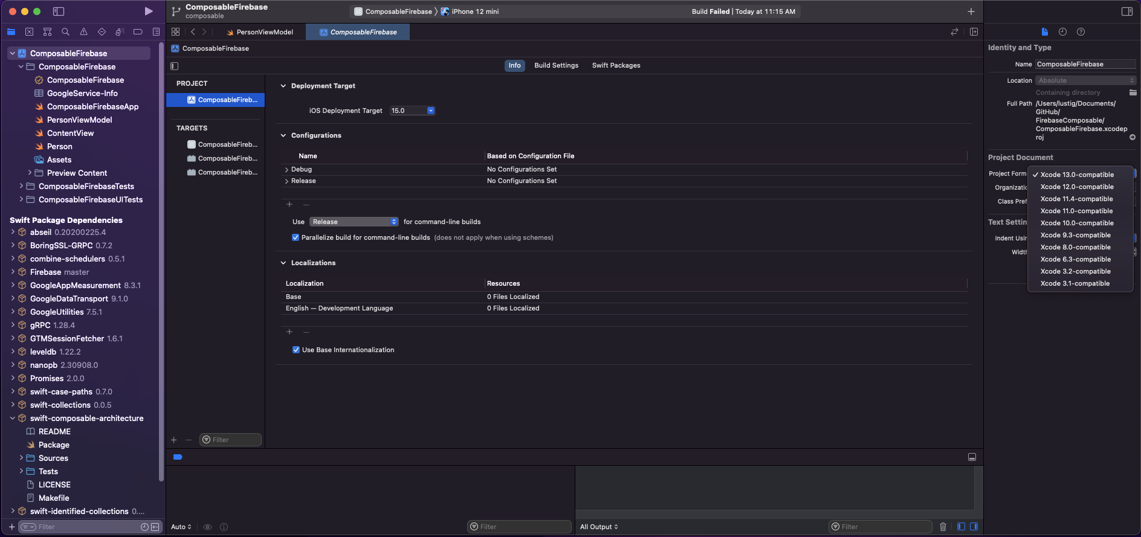Show the File inspector
Viewport: 1141px width, 537px height.
(x=1044, y=31)
